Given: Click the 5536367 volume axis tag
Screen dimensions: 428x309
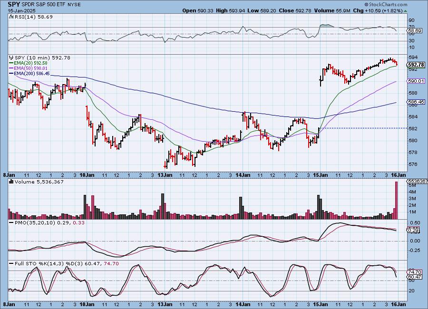Looking at the screenshot, I should [418, 181].
